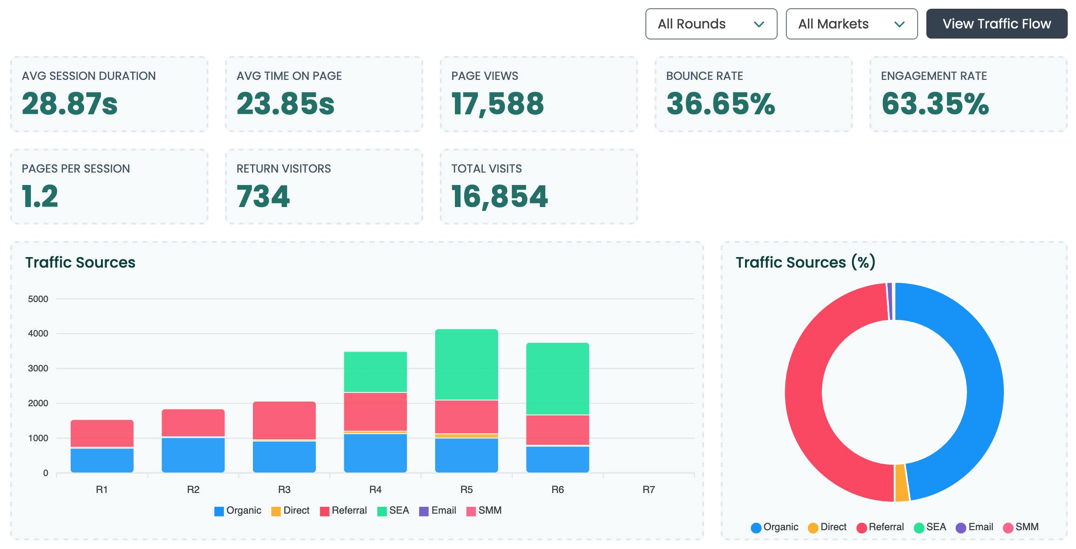Click SEA green square in bar legend
This screenshot has height=549, width=1076.
pyautogui.click(x=382, y=511)
